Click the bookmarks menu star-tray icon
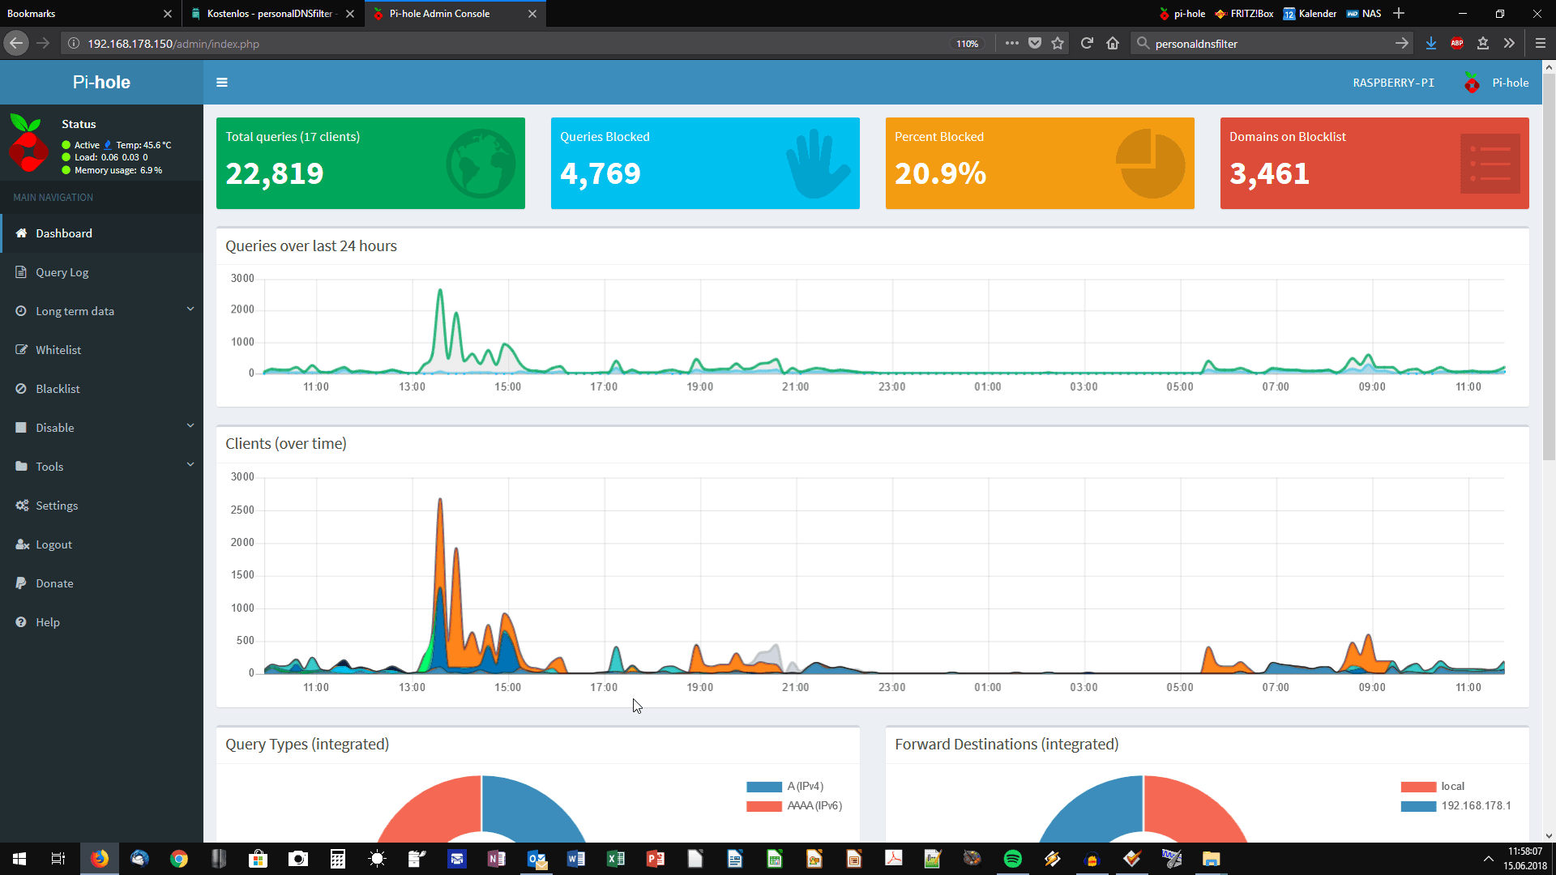 point(1483,44)
